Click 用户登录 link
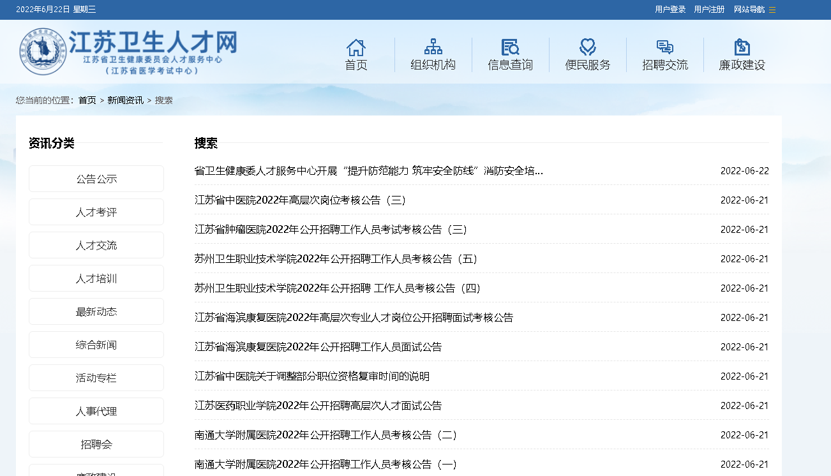This screenshot has height=476, width=831. [670, 10]
